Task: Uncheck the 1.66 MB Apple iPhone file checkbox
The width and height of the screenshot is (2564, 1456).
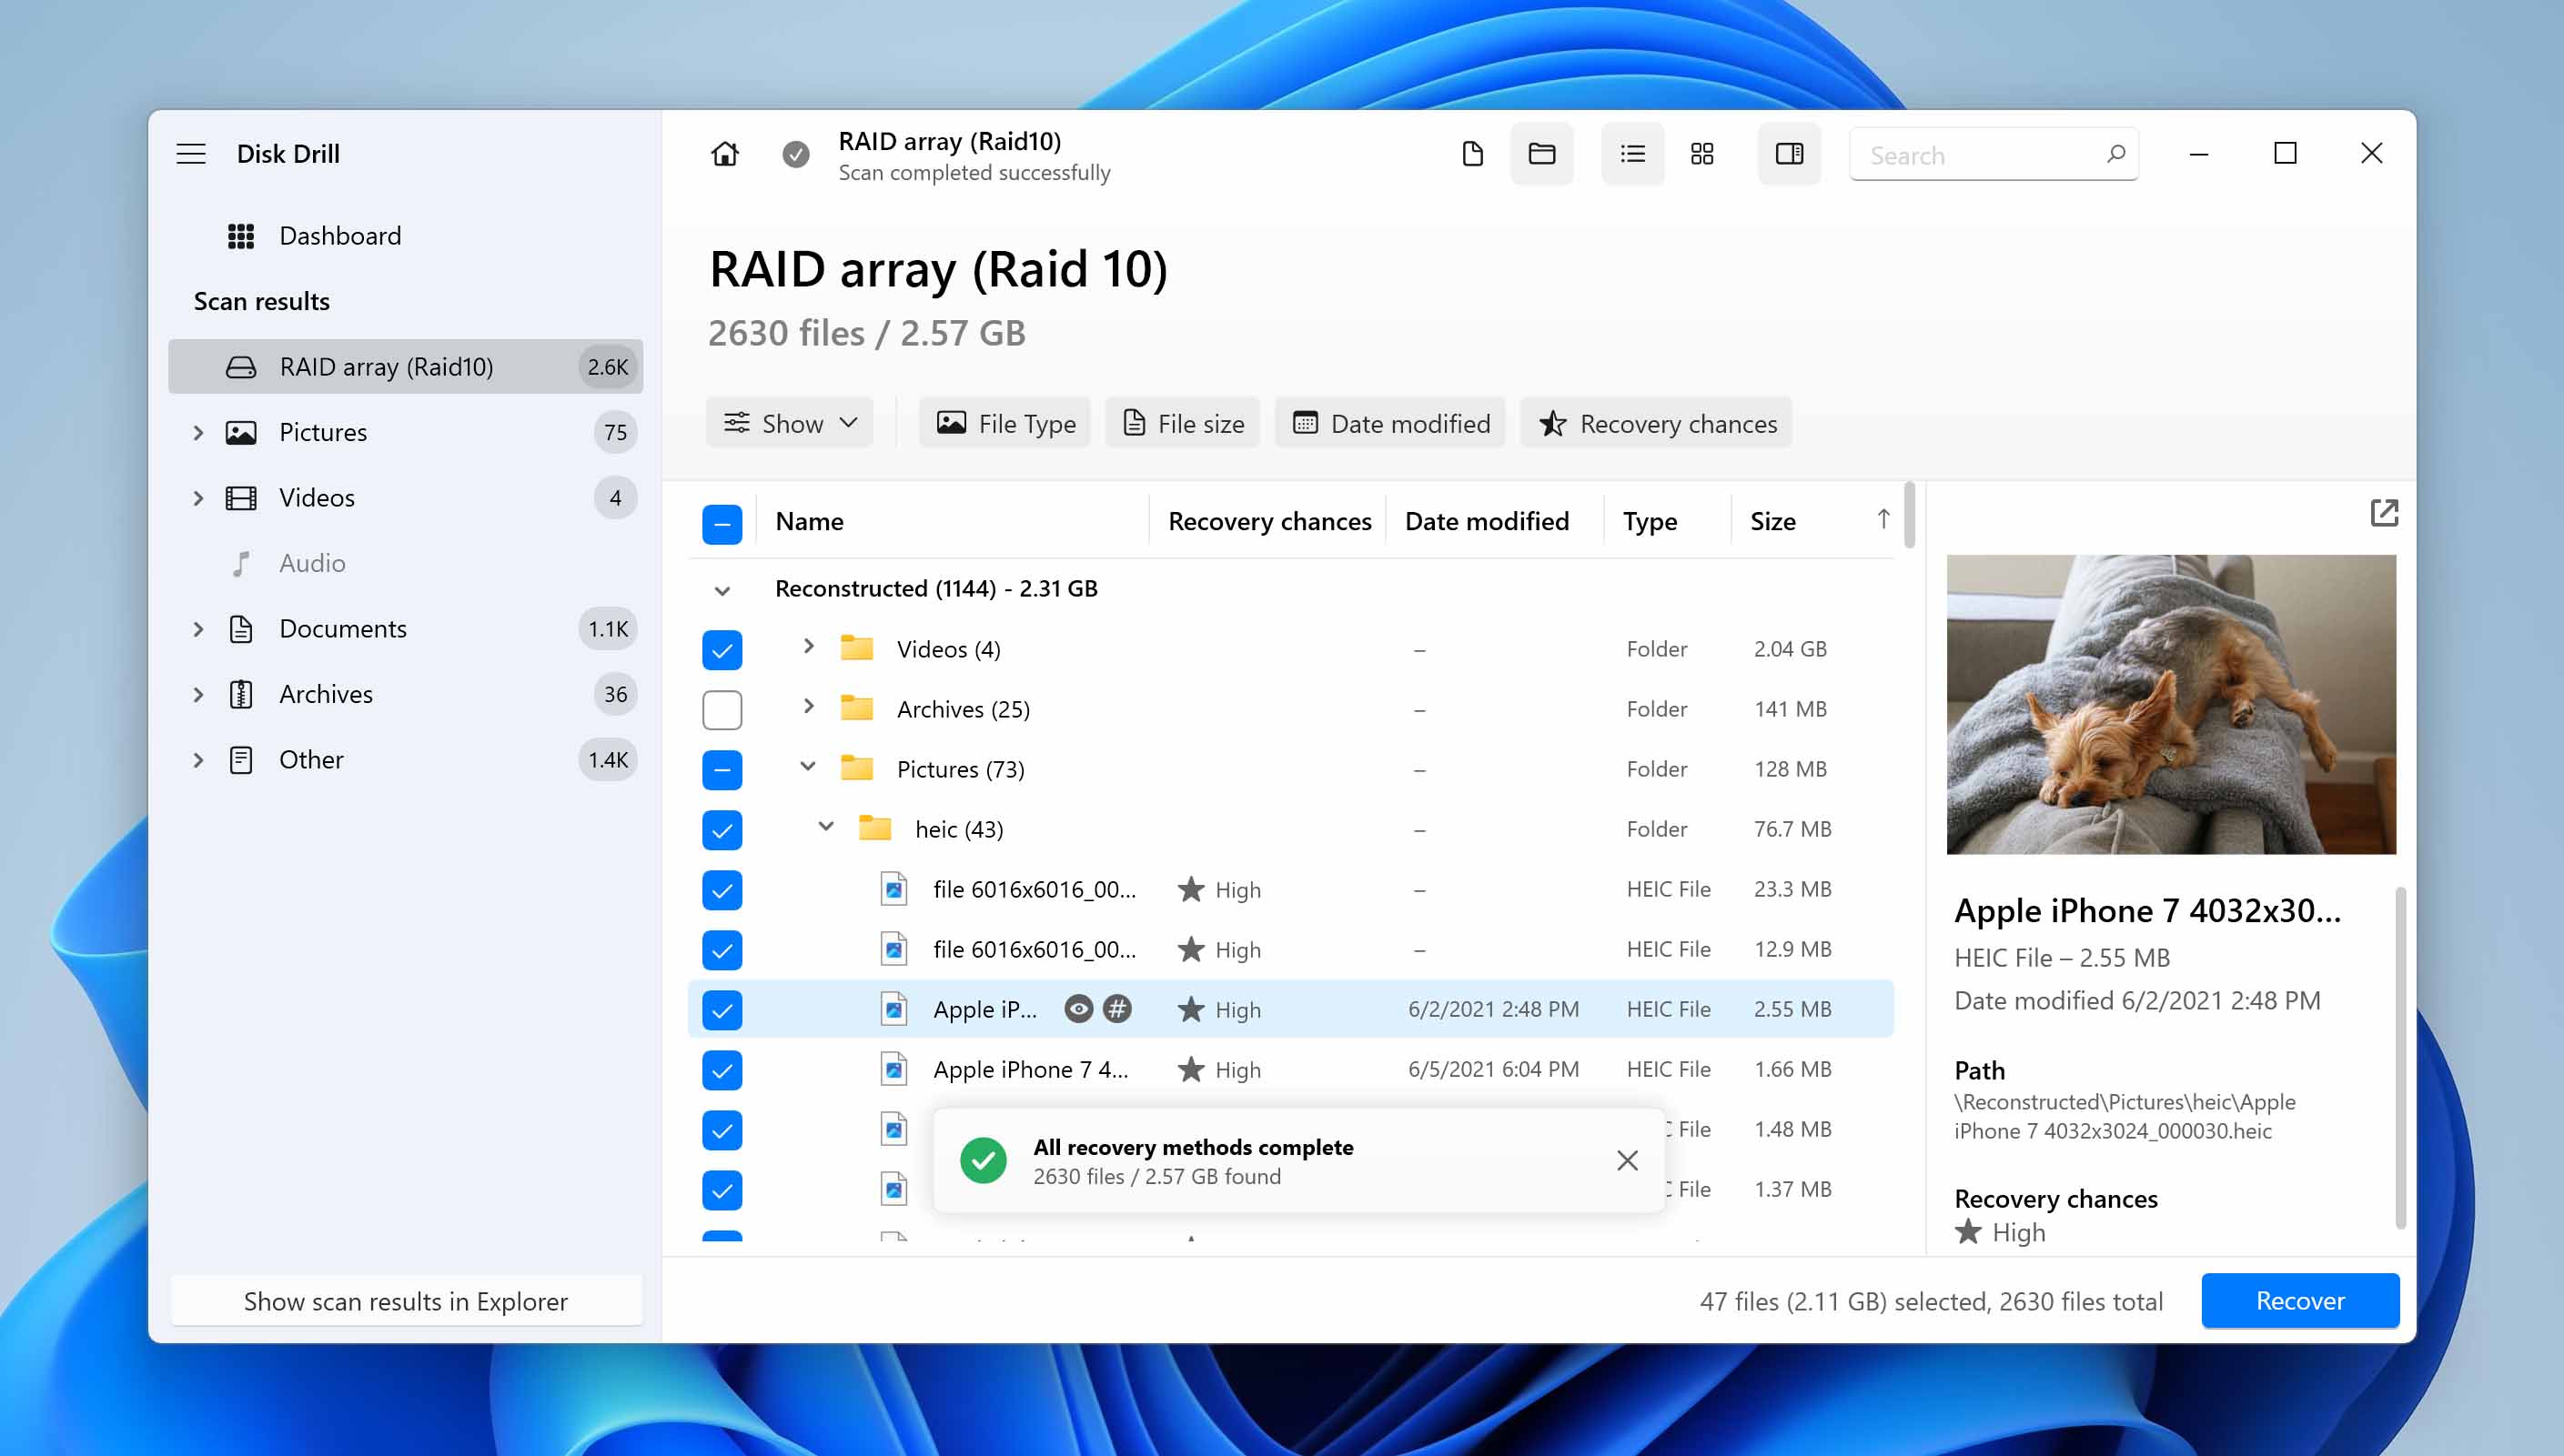Action: (722, 1070)
